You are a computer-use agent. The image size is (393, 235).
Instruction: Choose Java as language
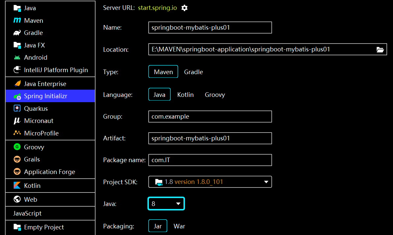[x=159, y=94]
